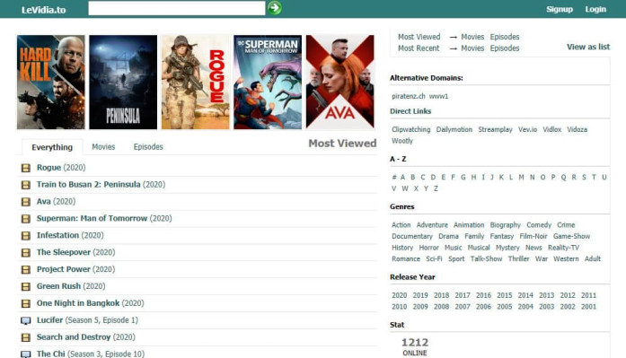Switch to the Movies tab
This screenshot has height=358, width=626.
(x=103, y=147)
